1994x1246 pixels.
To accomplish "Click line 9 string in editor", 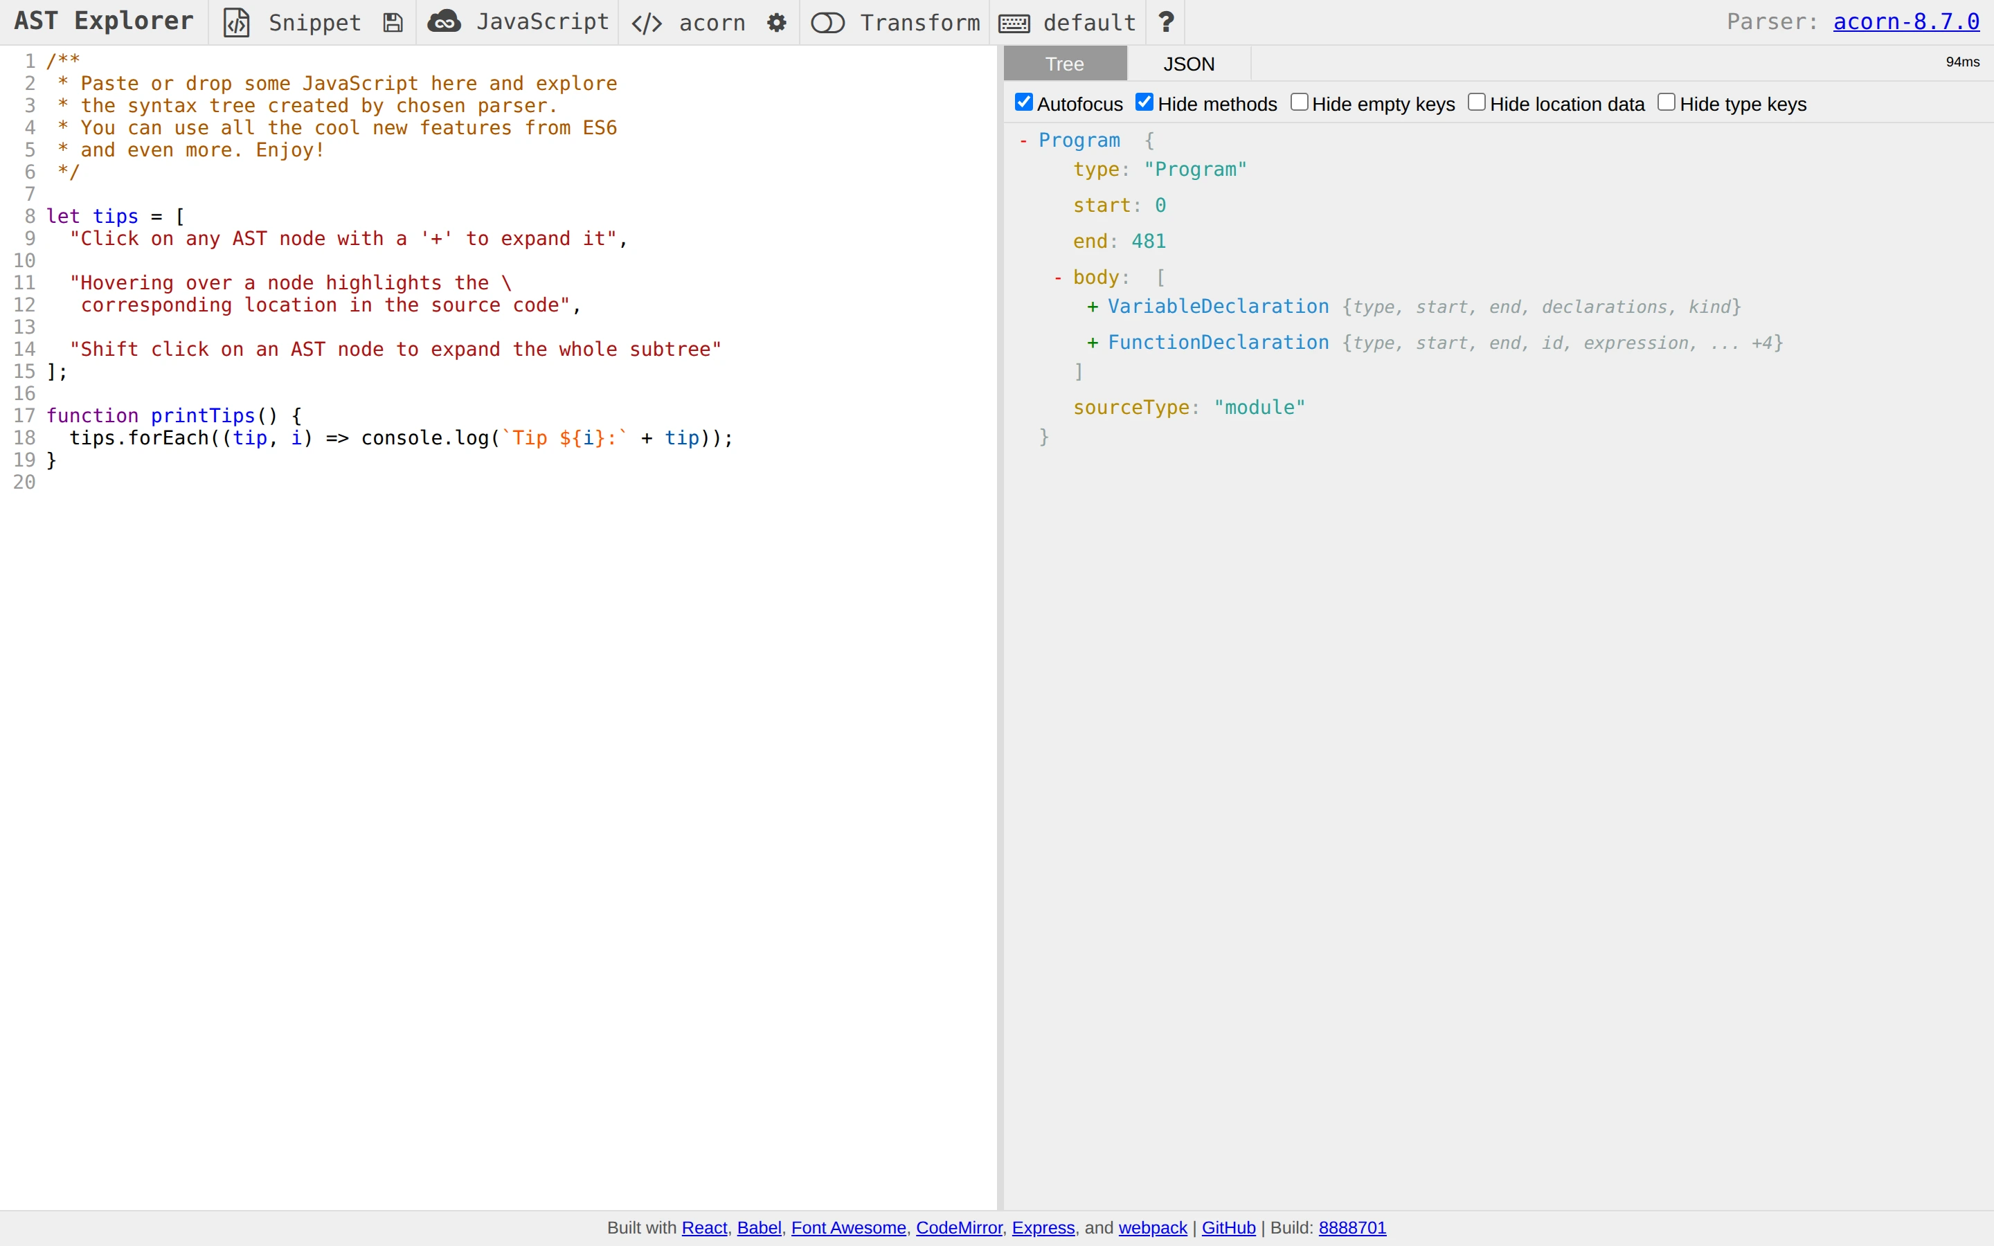I will click(343, 239).
